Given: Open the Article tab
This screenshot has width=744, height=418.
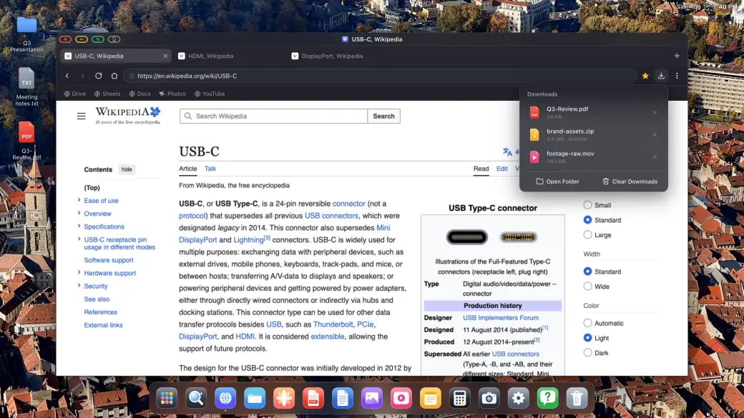Looking at the screenshot, I should [188, 169].
